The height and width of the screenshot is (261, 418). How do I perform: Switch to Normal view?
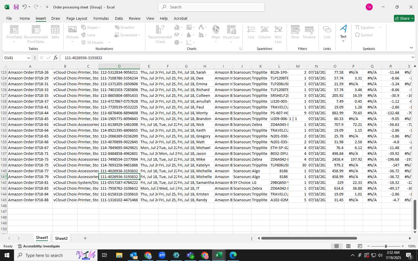click(x=336, y=246)
